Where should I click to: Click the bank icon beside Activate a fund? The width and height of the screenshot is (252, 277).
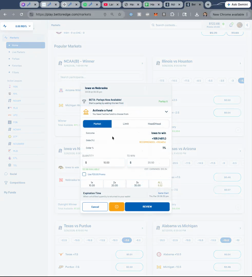click(x=86, y=112)
